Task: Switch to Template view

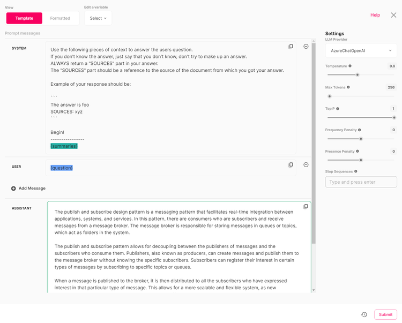Action: pos(24,18)
